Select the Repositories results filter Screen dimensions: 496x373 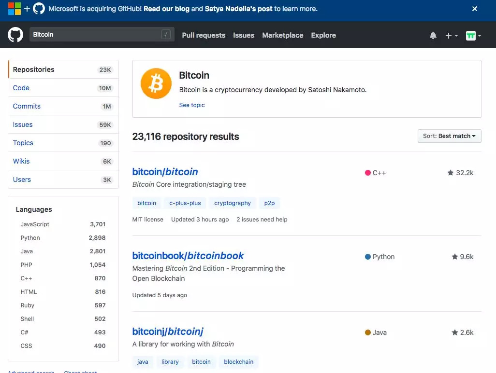tap(63, 69)
